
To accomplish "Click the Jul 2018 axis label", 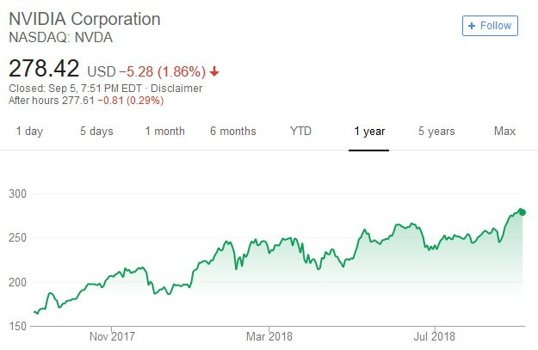I will (x=435, y=336).
